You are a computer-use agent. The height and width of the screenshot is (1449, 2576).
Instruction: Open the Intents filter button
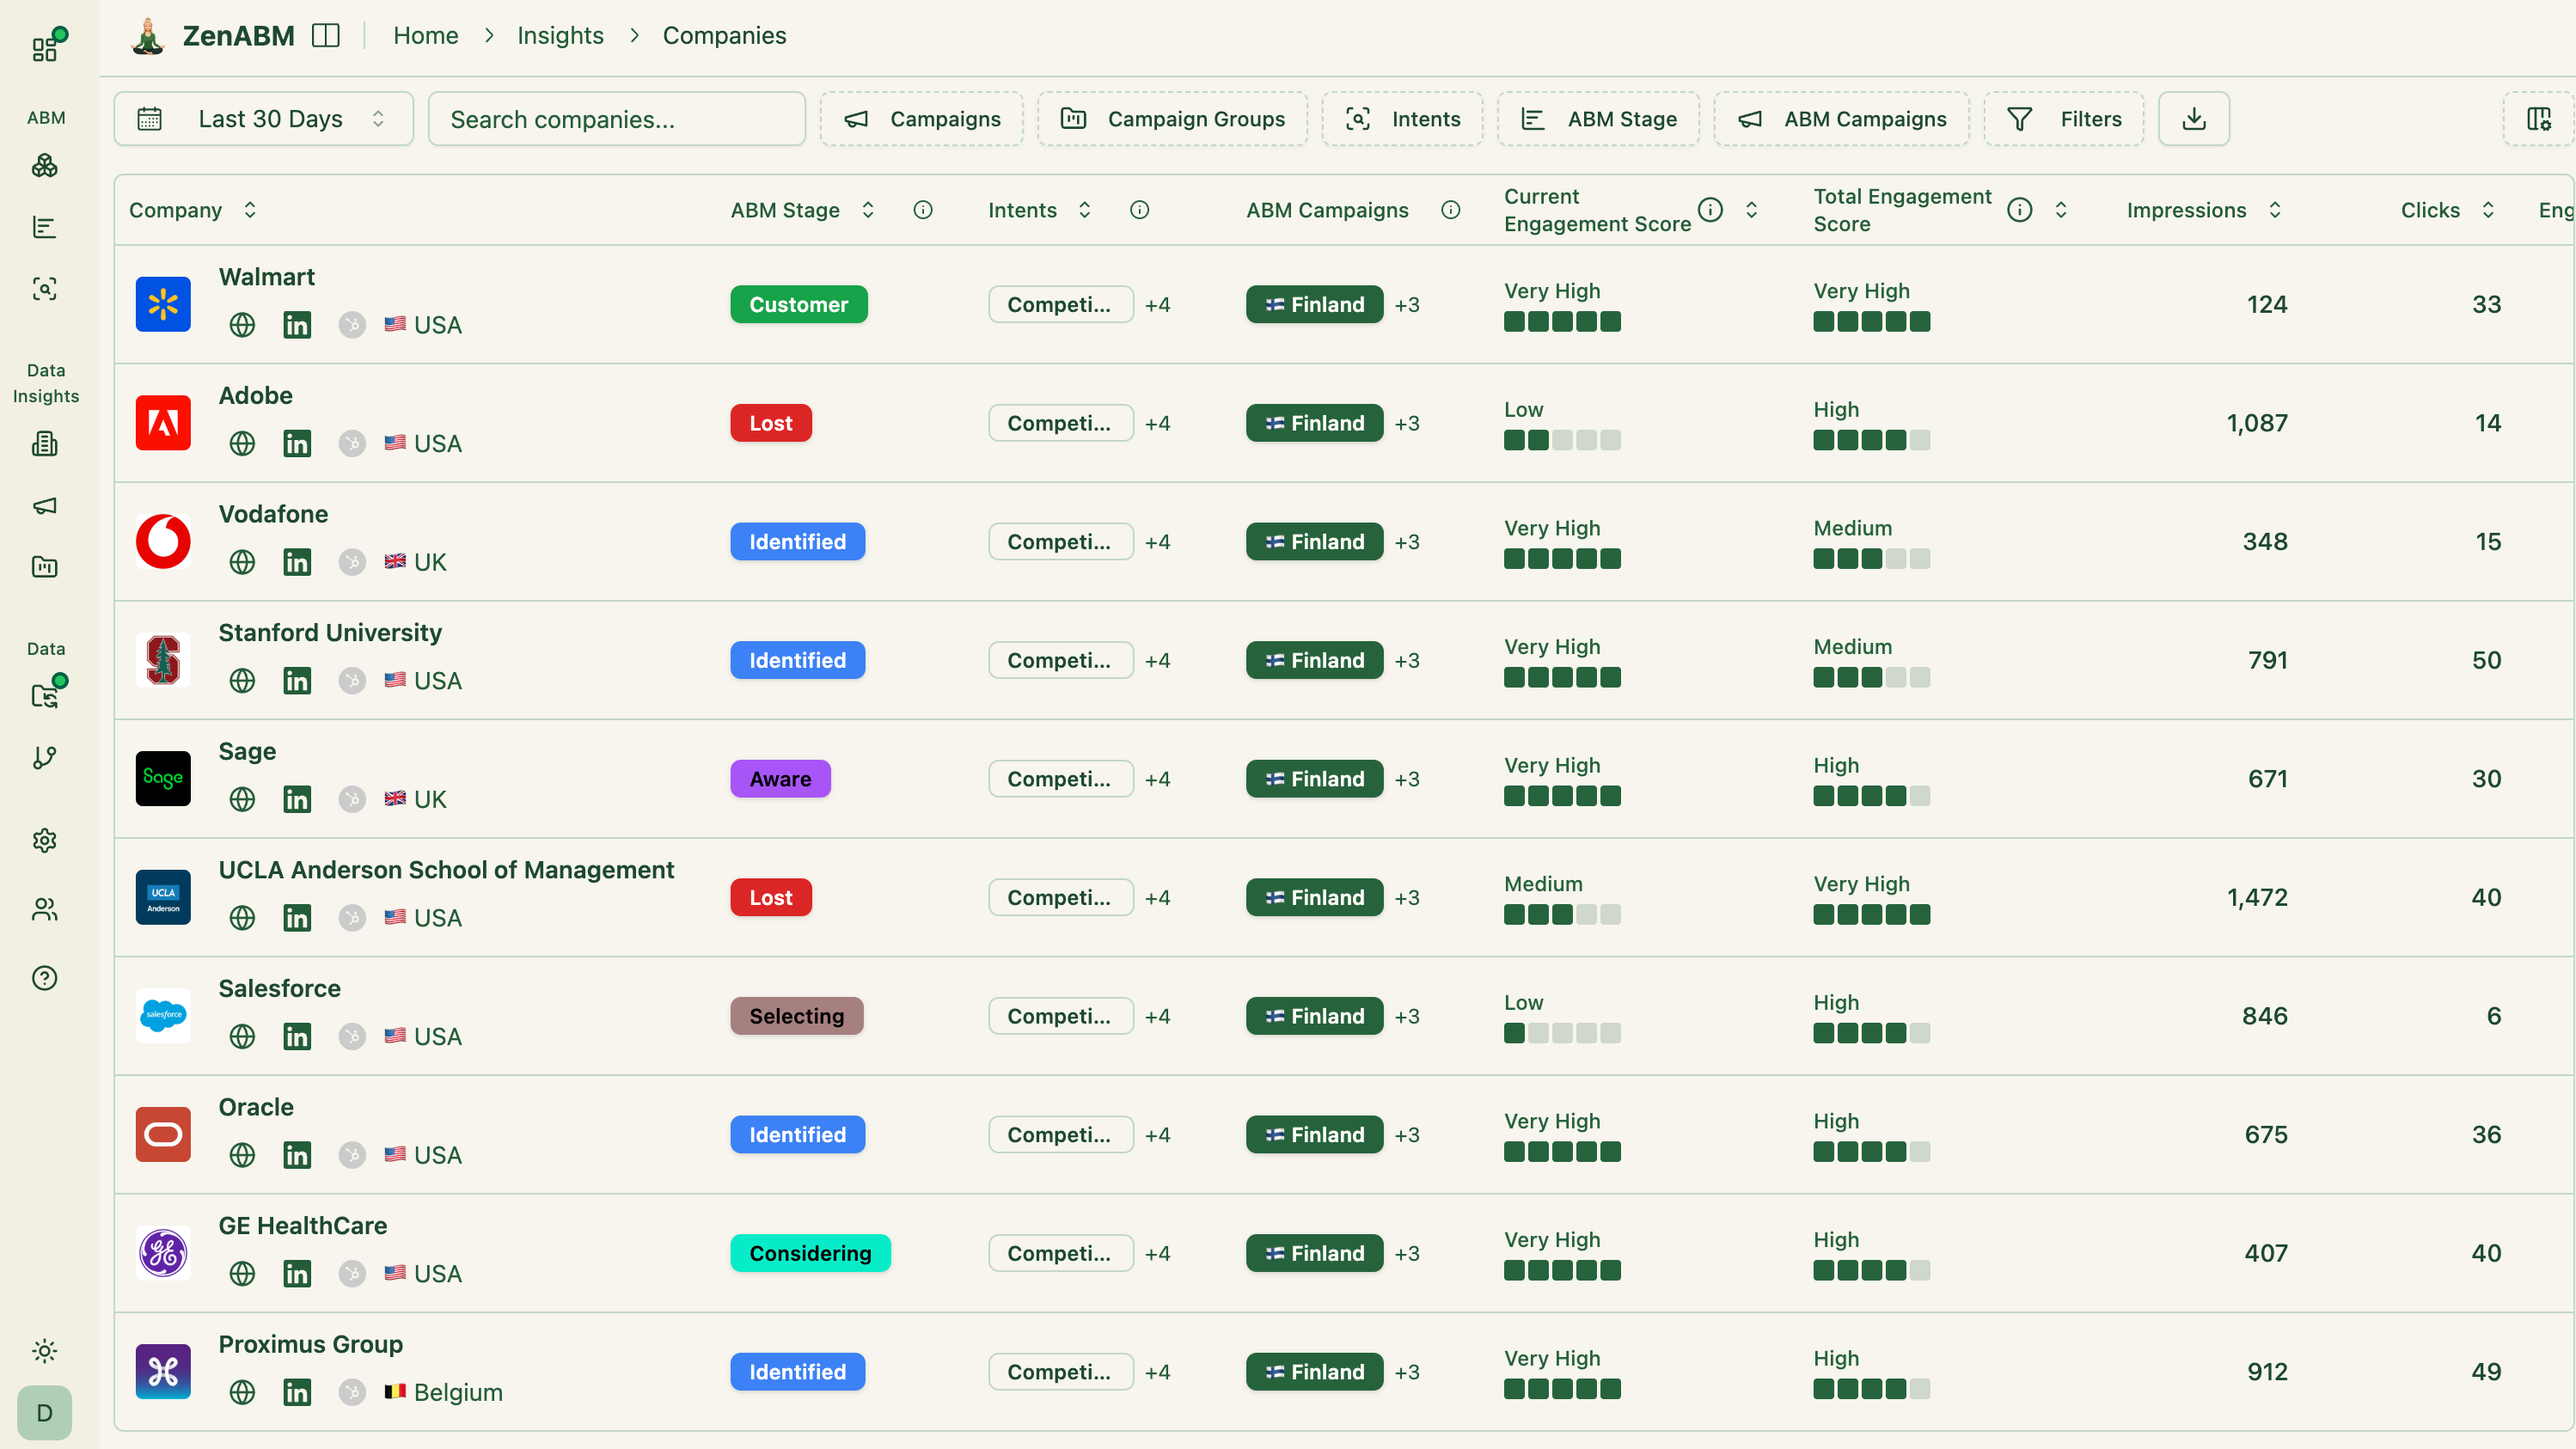click(1403, 119)
